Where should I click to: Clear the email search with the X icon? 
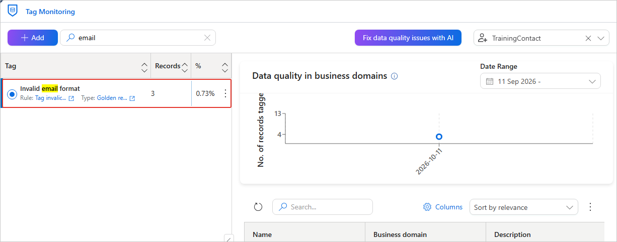(x=207, y=38)
